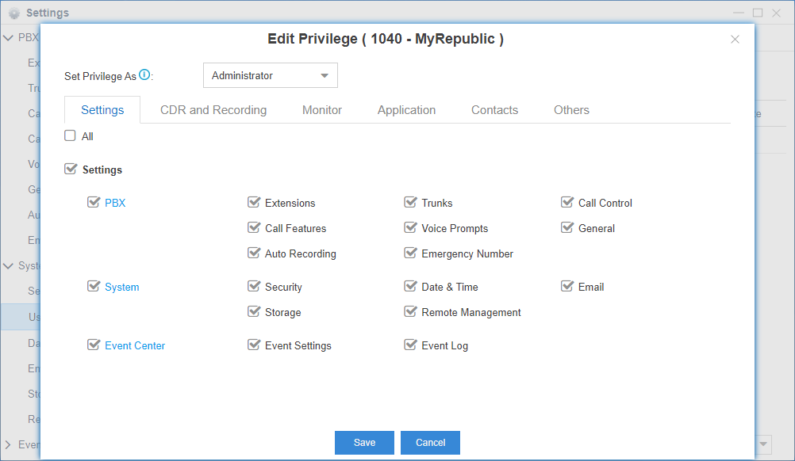
Task: Click the Save button
Action: [364, 443]
